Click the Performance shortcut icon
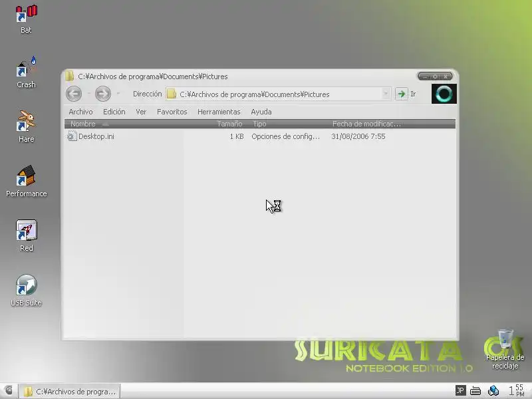This screenshot has height=399, width=532. tap(26, 176)
